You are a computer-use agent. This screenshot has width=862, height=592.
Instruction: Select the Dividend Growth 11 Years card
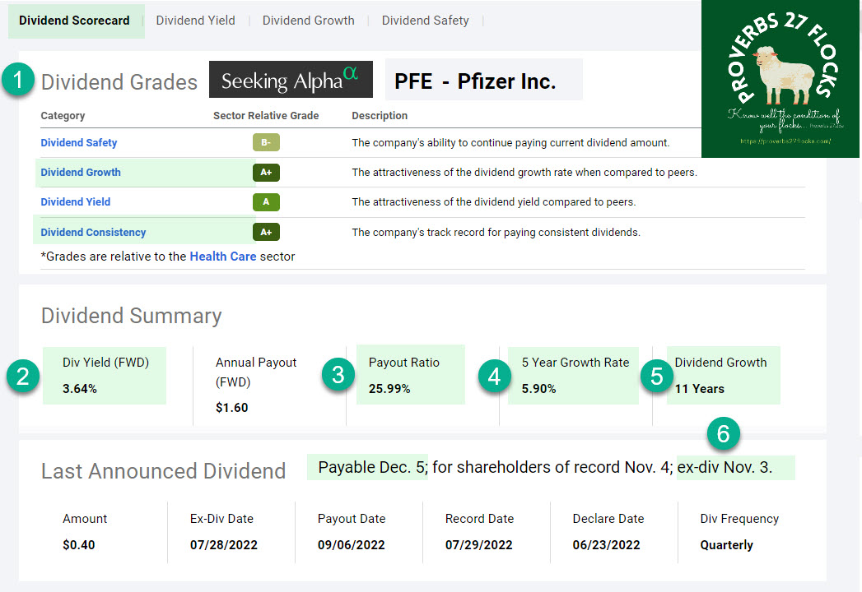[724, 375]
